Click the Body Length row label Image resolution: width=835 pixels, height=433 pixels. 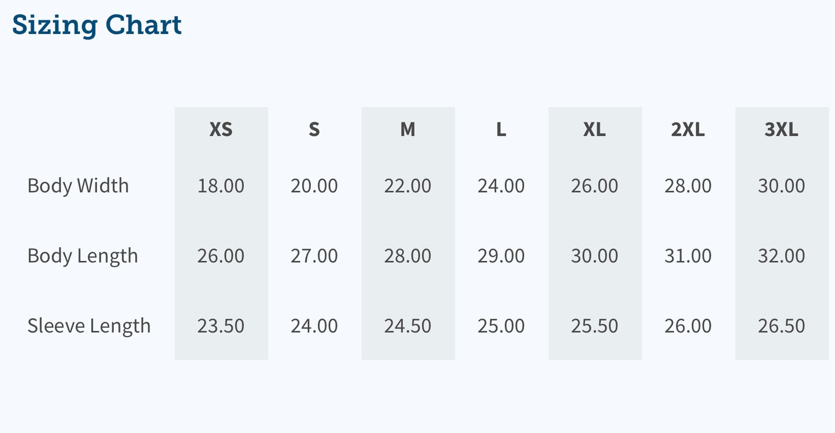pos(83,256)
